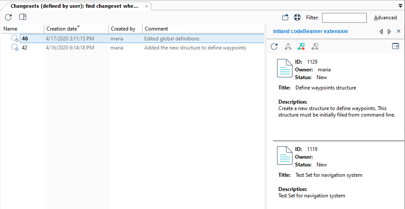This screenshot has height=209, width=405.
Task: Navigate to previous extension with left arrow
Action: [x=381, y=31]
